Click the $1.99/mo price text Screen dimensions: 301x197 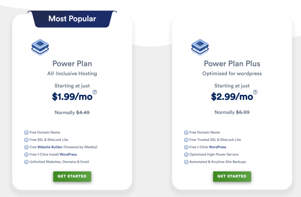point(72,97)
